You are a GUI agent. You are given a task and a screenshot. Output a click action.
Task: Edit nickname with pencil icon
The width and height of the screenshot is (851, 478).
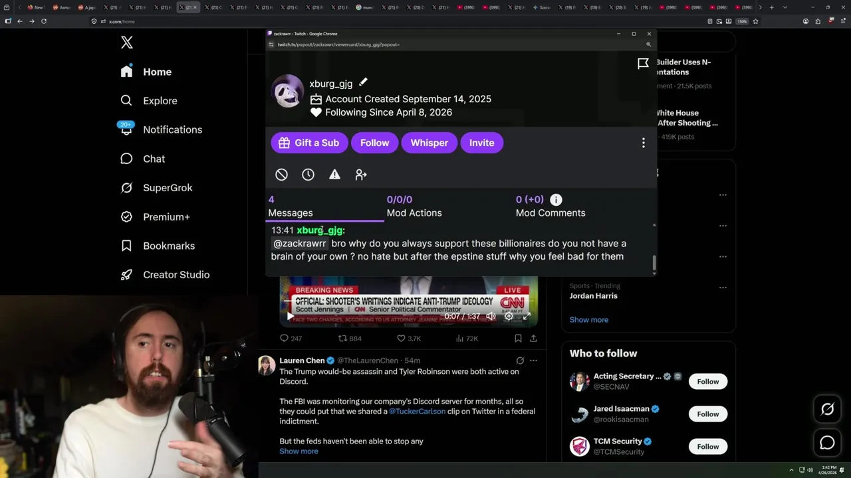click(363, 82)
